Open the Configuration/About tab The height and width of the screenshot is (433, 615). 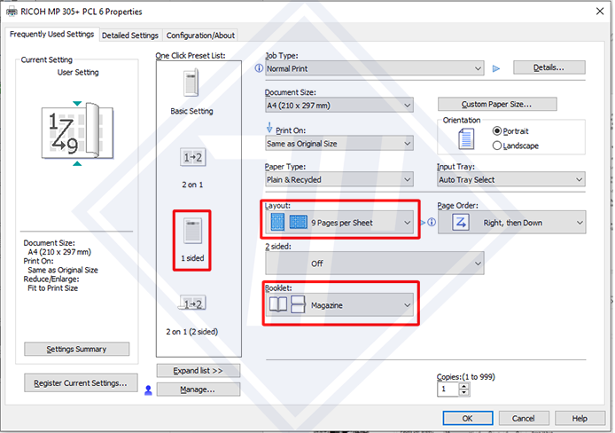(x=200, y=35)
